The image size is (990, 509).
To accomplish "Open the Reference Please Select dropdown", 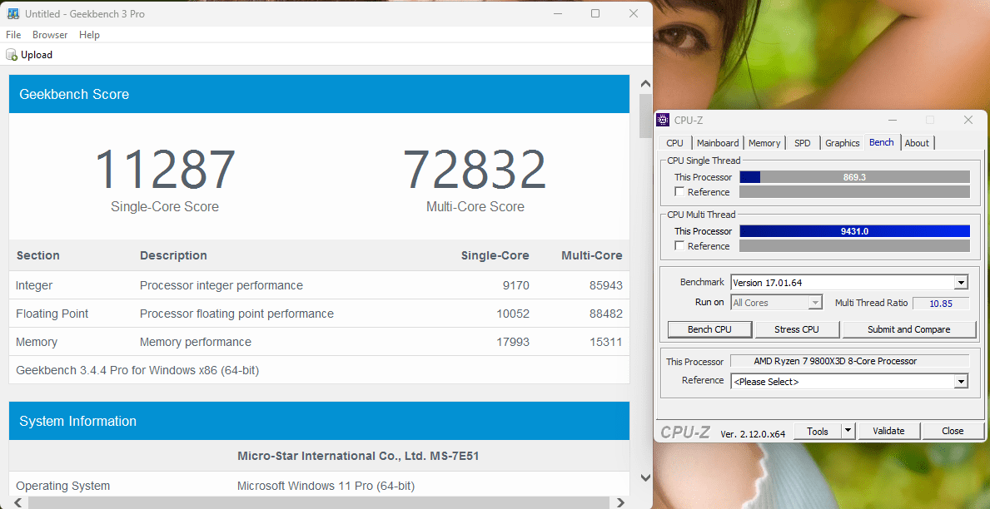I will pos(961,382).
